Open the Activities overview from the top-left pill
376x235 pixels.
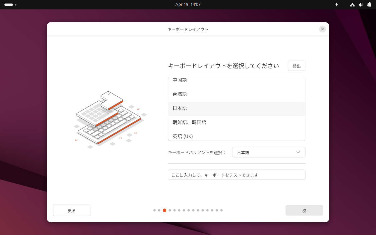10,5
